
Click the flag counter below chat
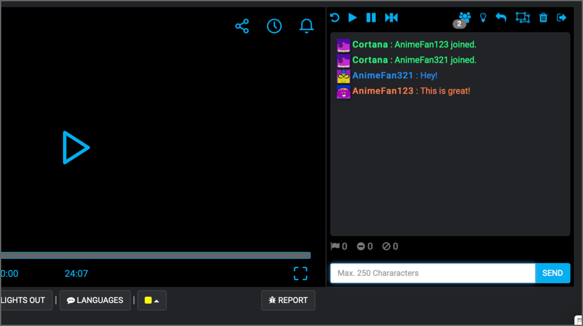coord(338,247)
